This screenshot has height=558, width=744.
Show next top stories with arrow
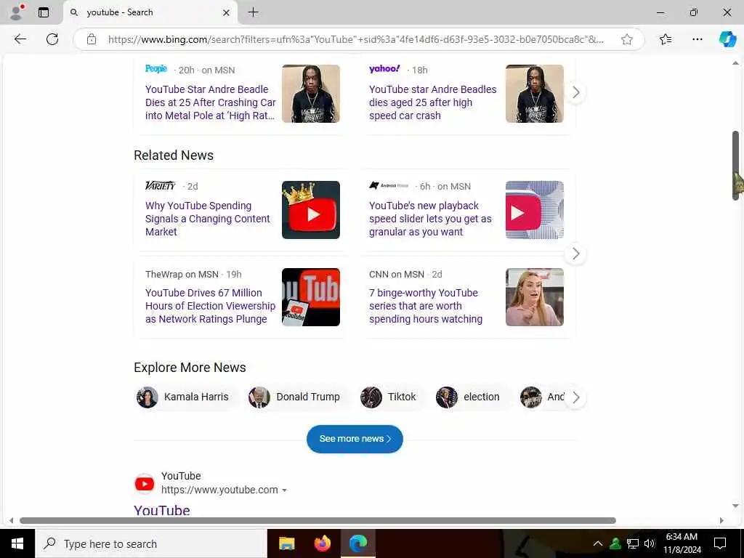(x=575, y=92)
